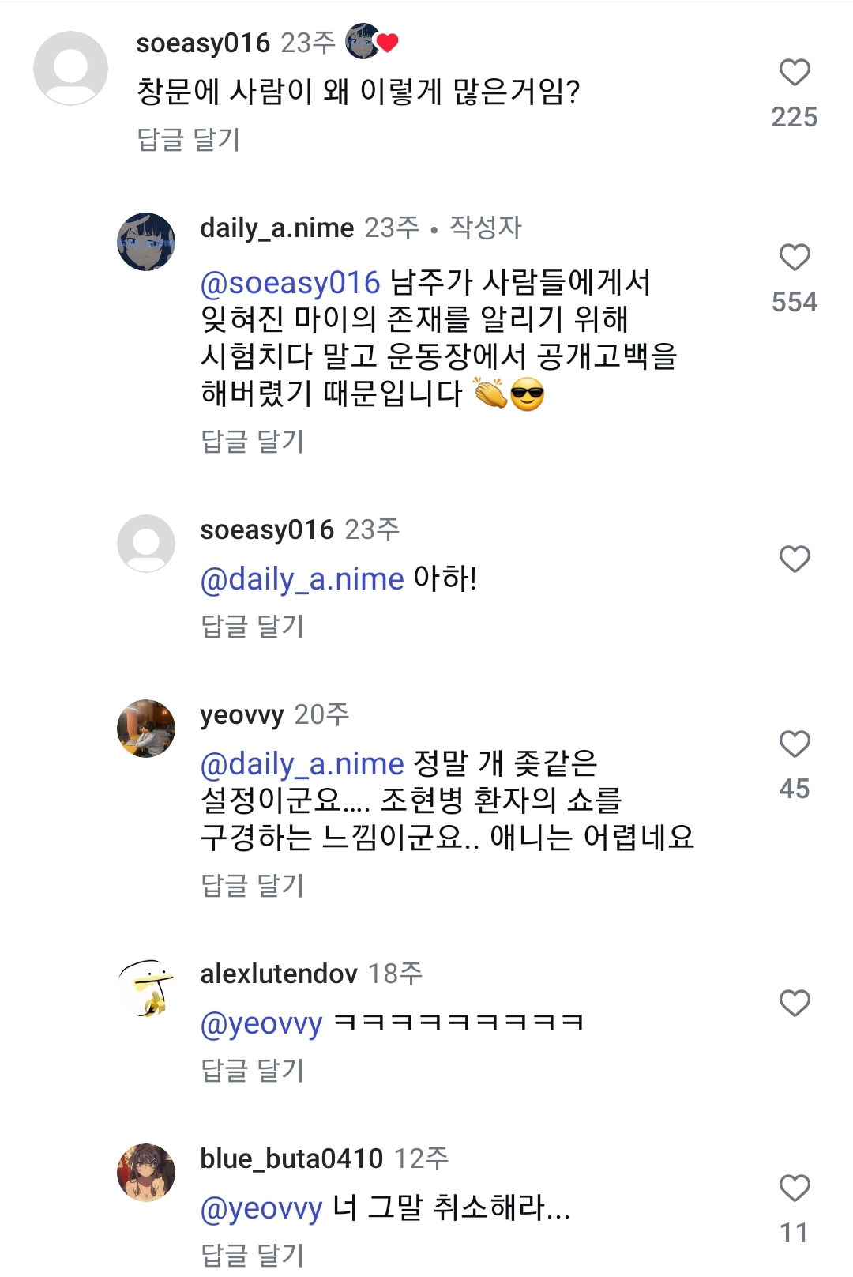Open the daily_a.nime username
The image size is (853, 1277).
276,228
